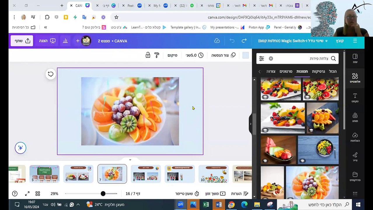Click the zoom slider handle
Screen dimensions: 373x210
(x=103, y=194)
